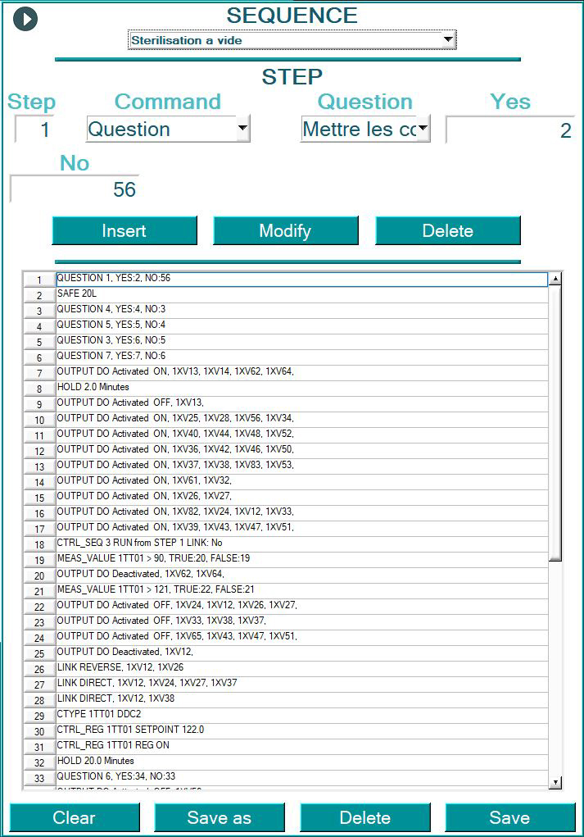Select row QUESTION 1, YES:2, NO:56
The image size is (584, 837).
tap(302, 280)
